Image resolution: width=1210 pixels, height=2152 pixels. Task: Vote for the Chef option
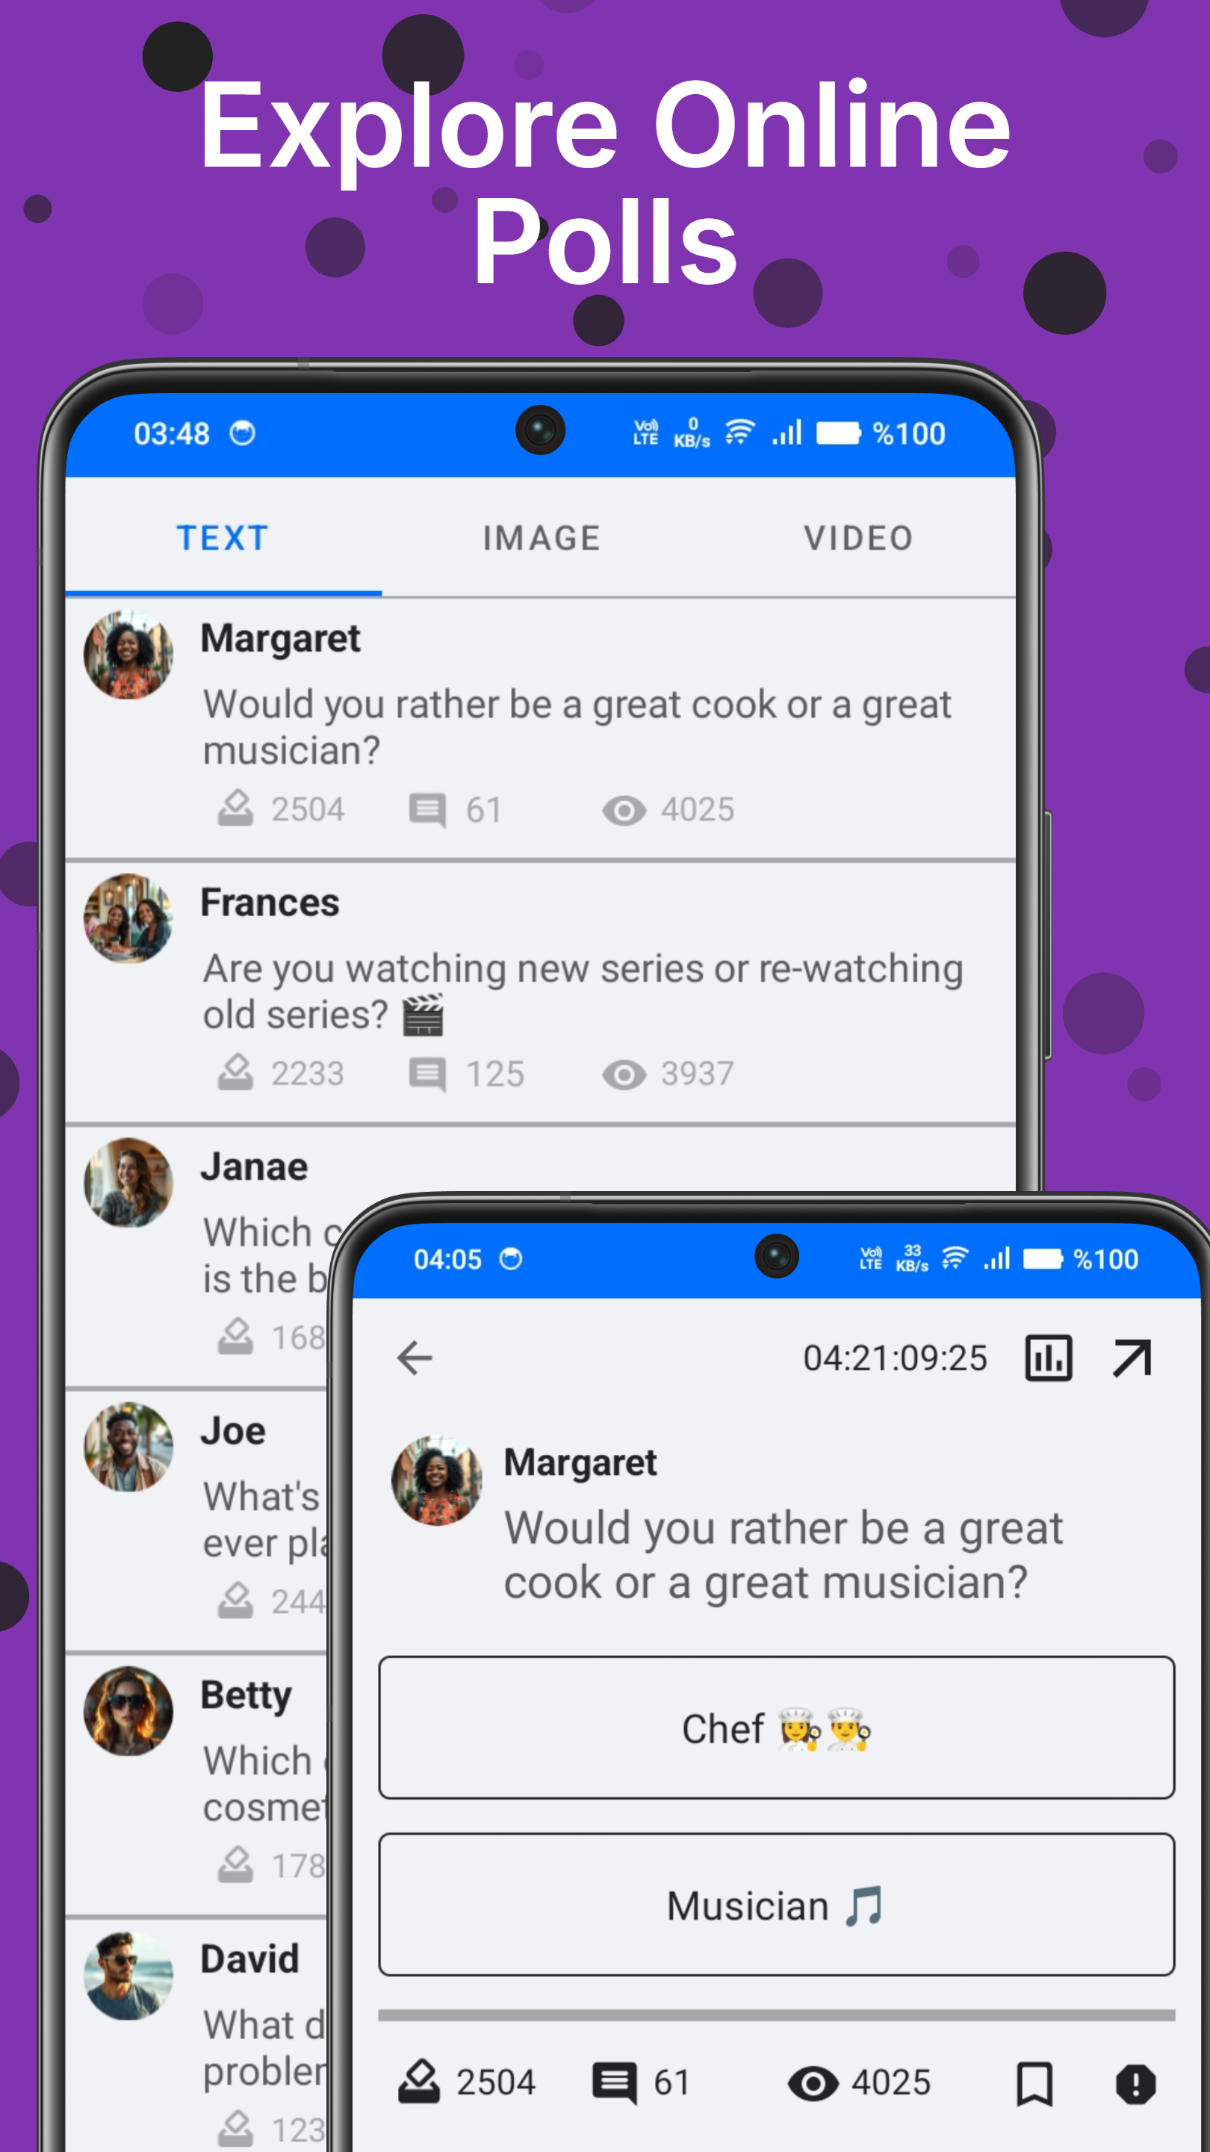[777, 1727]
